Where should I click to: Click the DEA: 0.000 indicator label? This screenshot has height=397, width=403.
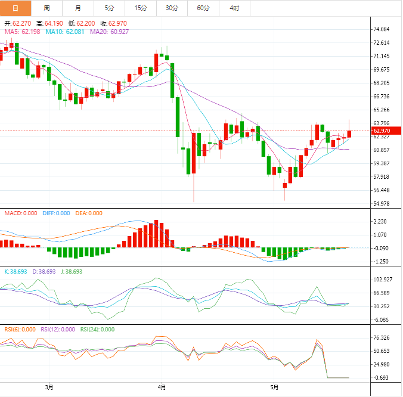coord(88,213)
